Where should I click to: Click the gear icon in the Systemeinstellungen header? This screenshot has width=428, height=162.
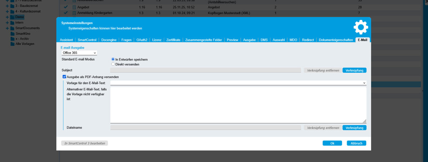pos(360,28)
